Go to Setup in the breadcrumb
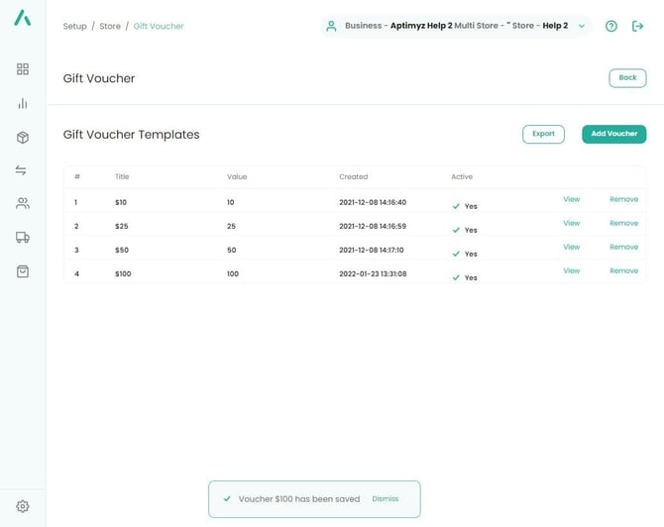This screenshot has height=527, width=664. (74, 26)
